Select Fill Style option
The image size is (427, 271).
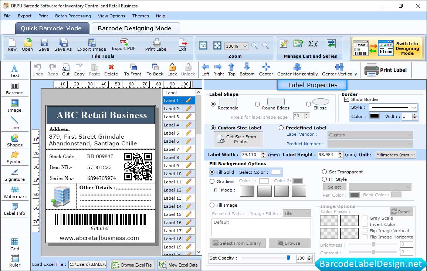tap(324, 179)
